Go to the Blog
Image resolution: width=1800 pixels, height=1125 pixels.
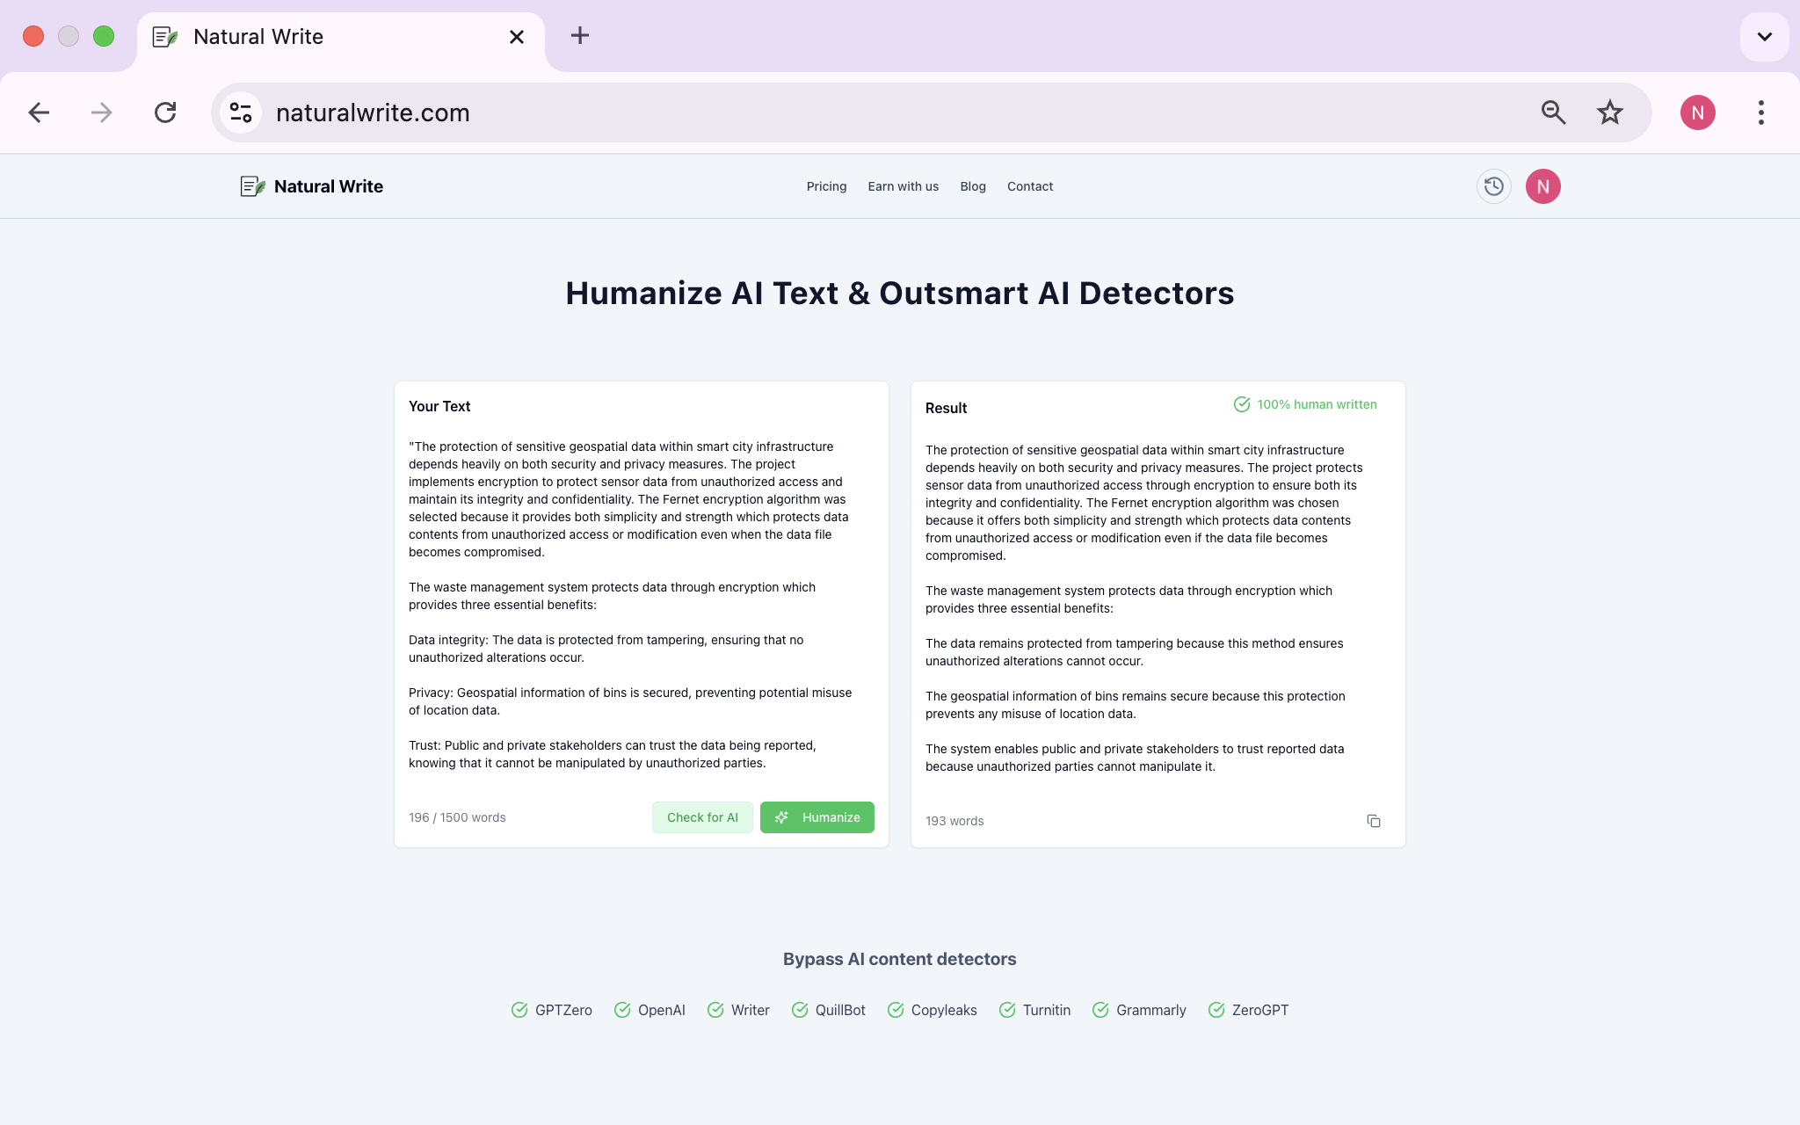coord(973,186)
